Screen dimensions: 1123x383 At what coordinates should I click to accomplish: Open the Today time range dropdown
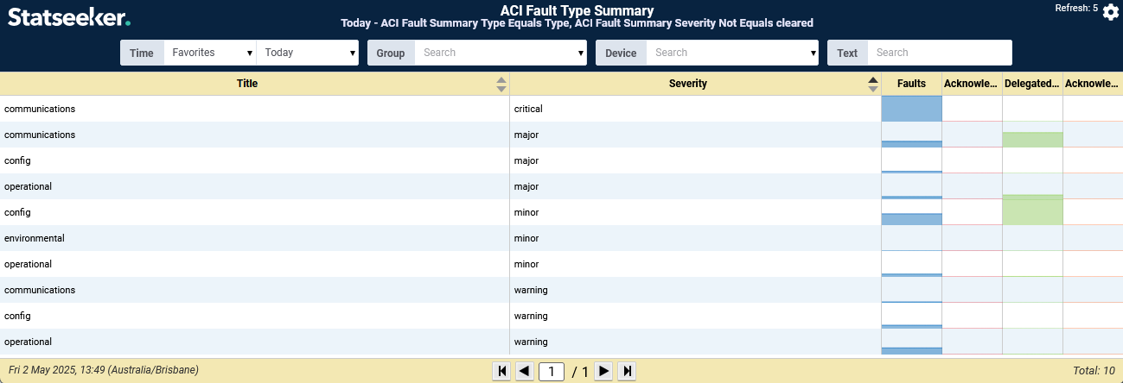[x=308, y=53]
